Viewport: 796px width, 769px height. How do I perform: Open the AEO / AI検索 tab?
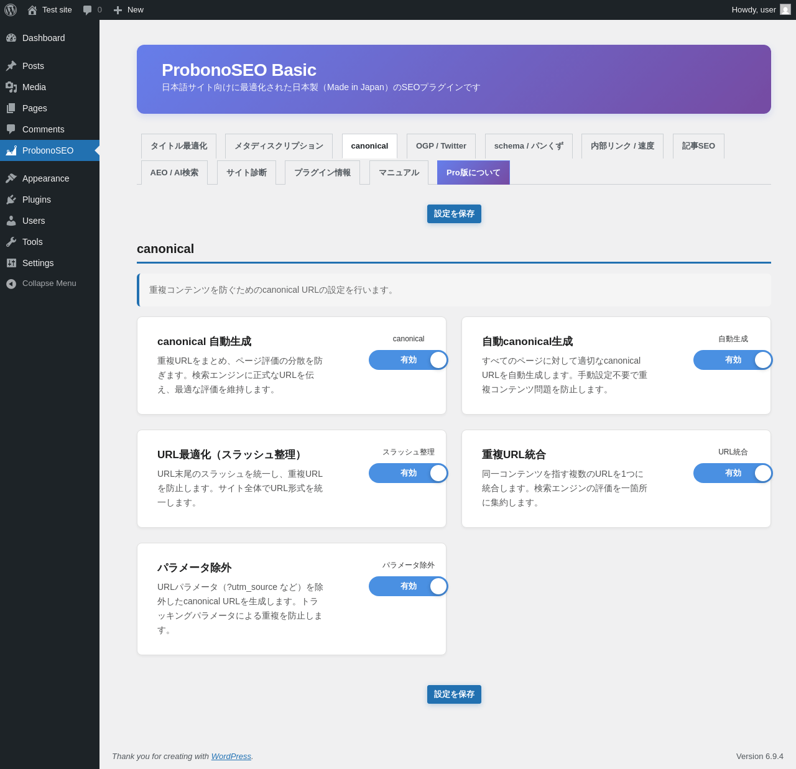click(174, 173)
